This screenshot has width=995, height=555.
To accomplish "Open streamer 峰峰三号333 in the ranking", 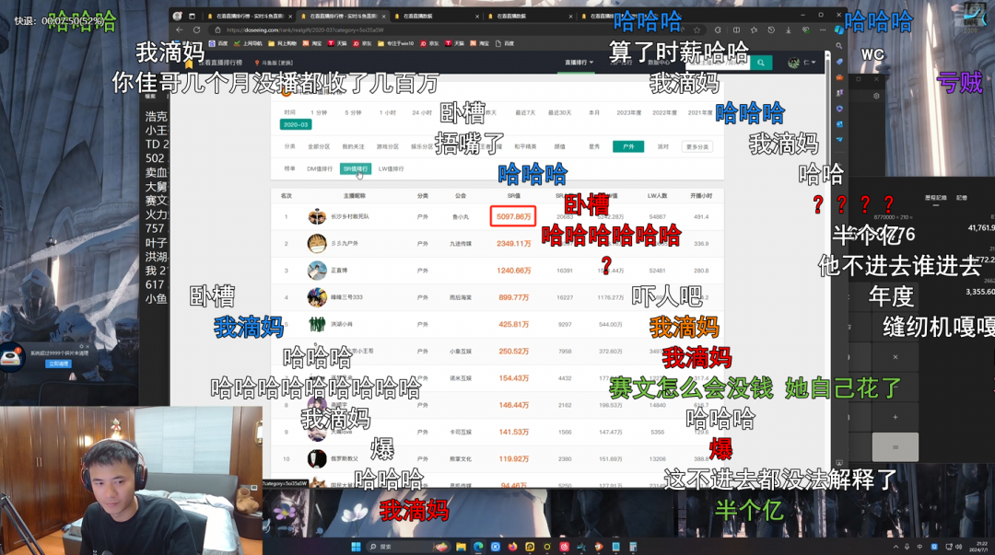I will pyautogui.click(x=346, y=297).
